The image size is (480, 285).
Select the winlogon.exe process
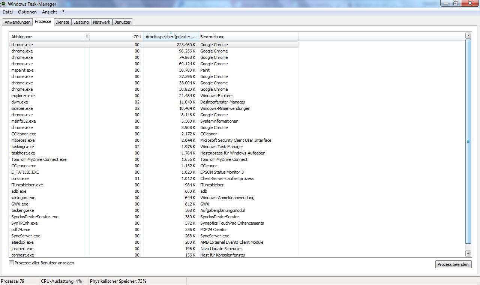[154, 198]
